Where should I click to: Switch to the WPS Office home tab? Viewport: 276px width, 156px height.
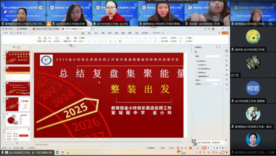pyautogui.click(x=7, y=29)
